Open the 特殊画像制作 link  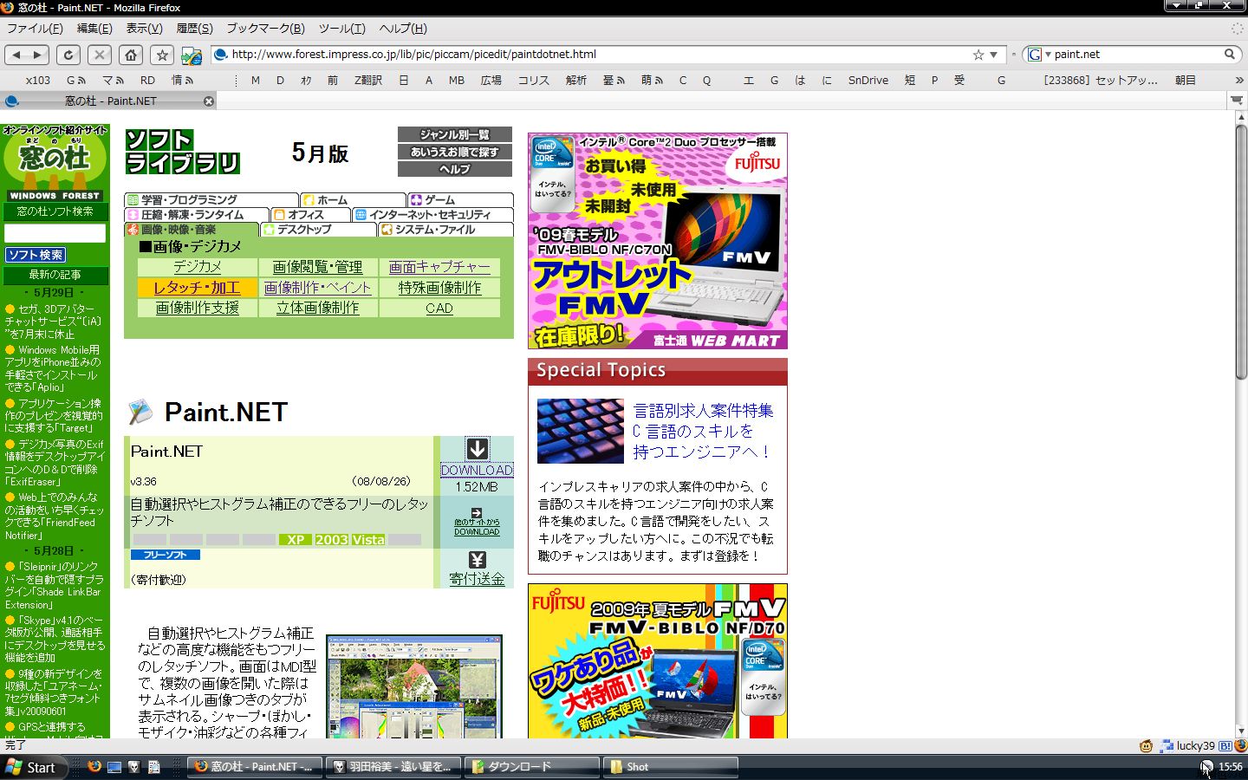click(439, 288)
